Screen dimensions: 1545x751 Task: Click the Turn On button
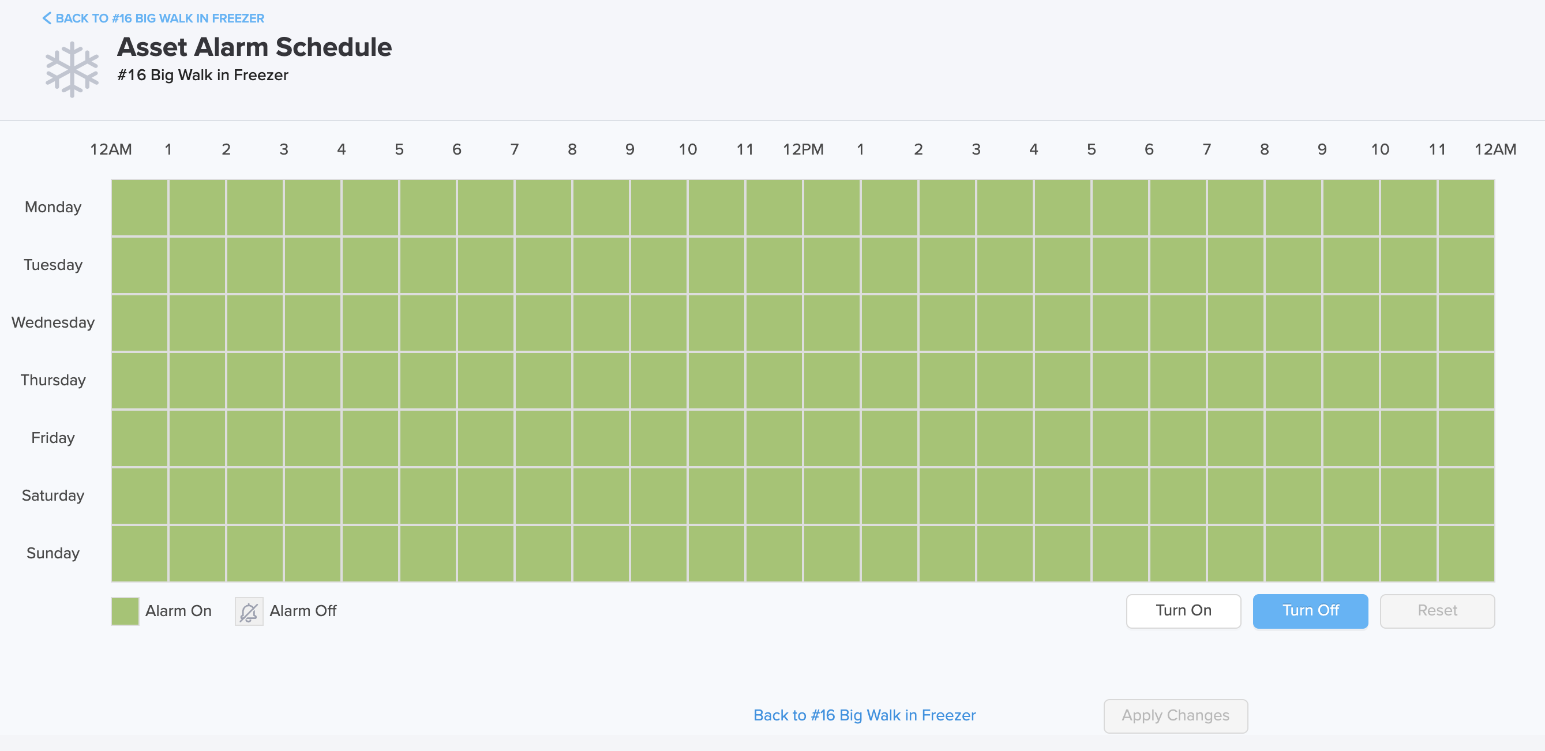(x=1183, y=611)
